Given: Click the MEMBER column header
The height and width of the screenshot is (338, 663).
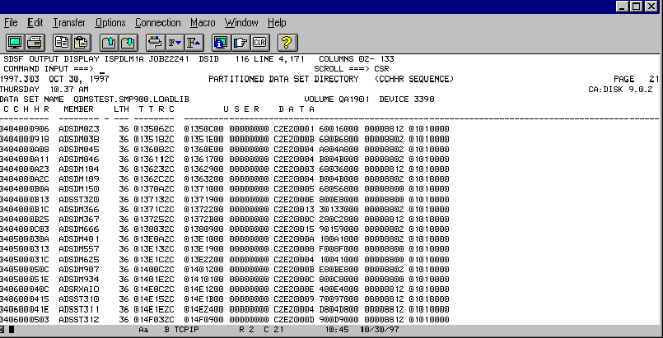Looking at the screenshot, I should [78, 109].
